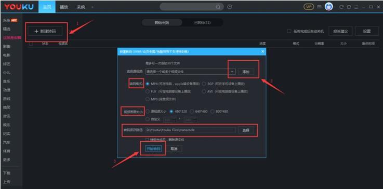Click the 开始转码 button

(x=153, y=148)
